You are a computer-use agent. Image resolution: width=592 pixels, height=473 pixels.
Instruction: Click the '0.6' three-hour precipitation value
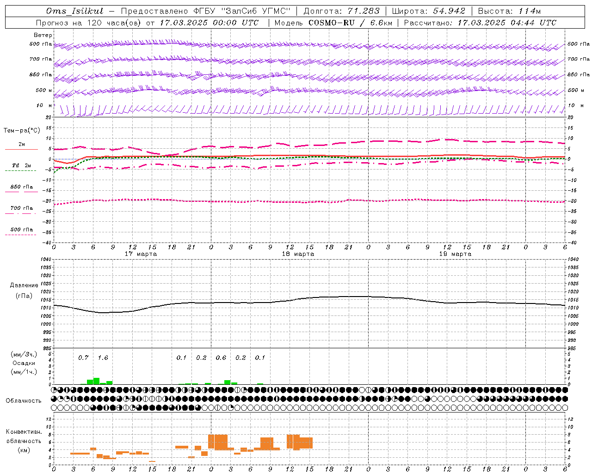(221, 358)
